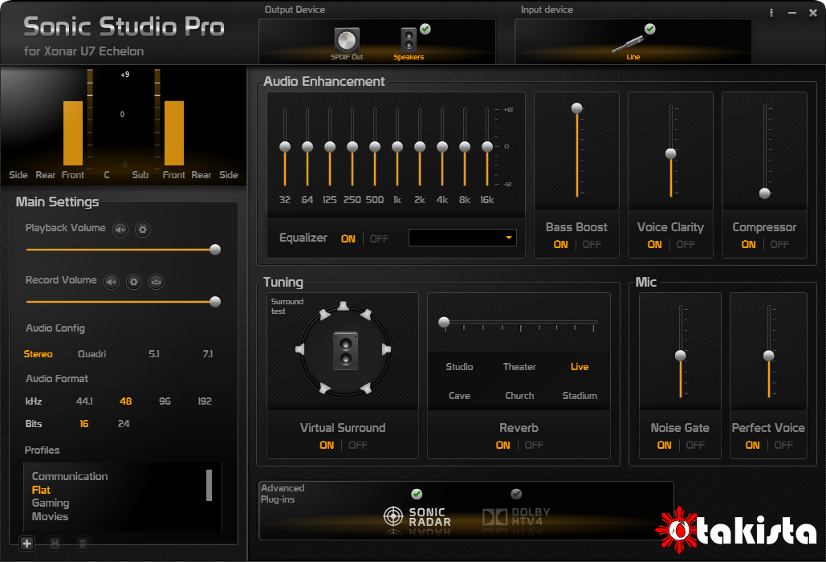Turn Perfect Voice OFF
826x562 pixels.
coord(783,445)
